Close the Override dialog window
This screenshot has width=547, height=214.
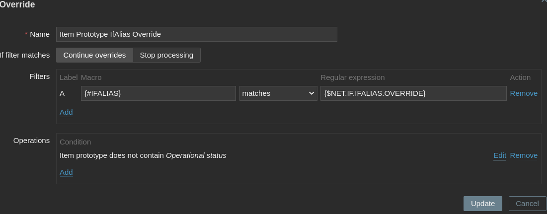pyautogui.click(x=545, y=2)
